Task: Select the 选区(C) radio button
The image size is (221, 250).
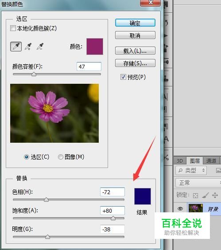Action: [27, 157]
